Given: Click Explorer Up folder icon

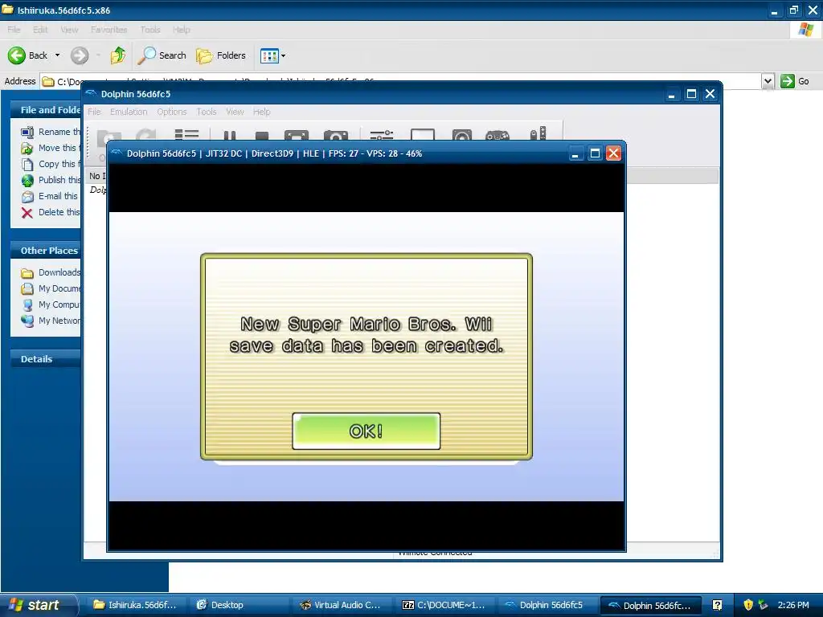Looking at the screenshot, I should click(118, 55).
